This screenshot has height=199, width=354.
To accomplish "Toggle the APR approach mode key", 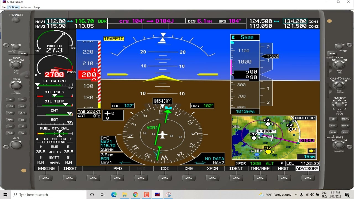I will (x=10, y=120).
